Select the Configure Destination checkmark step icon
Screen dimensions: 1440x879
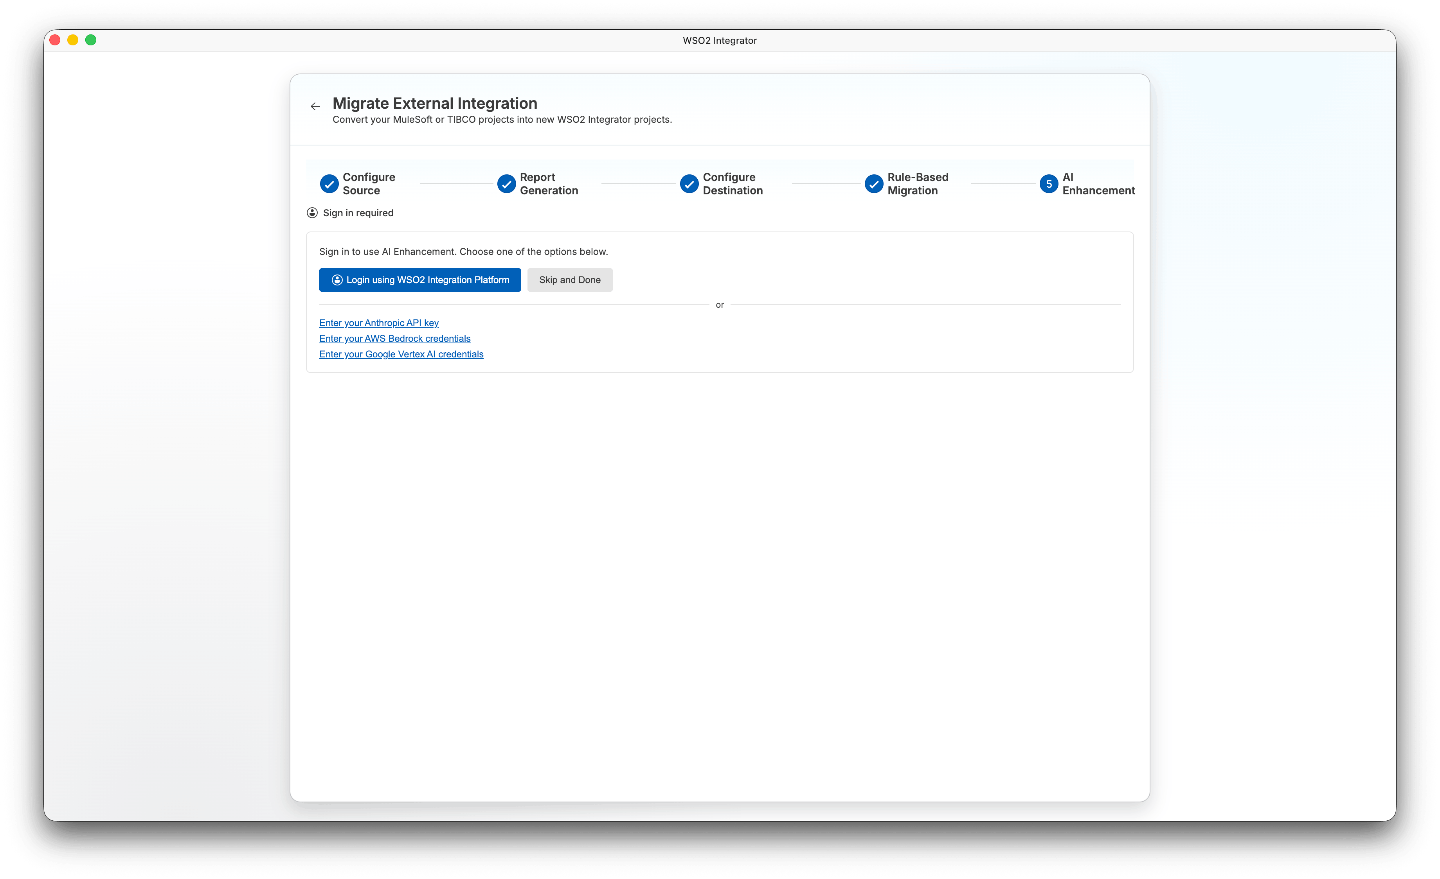(689, 184)
